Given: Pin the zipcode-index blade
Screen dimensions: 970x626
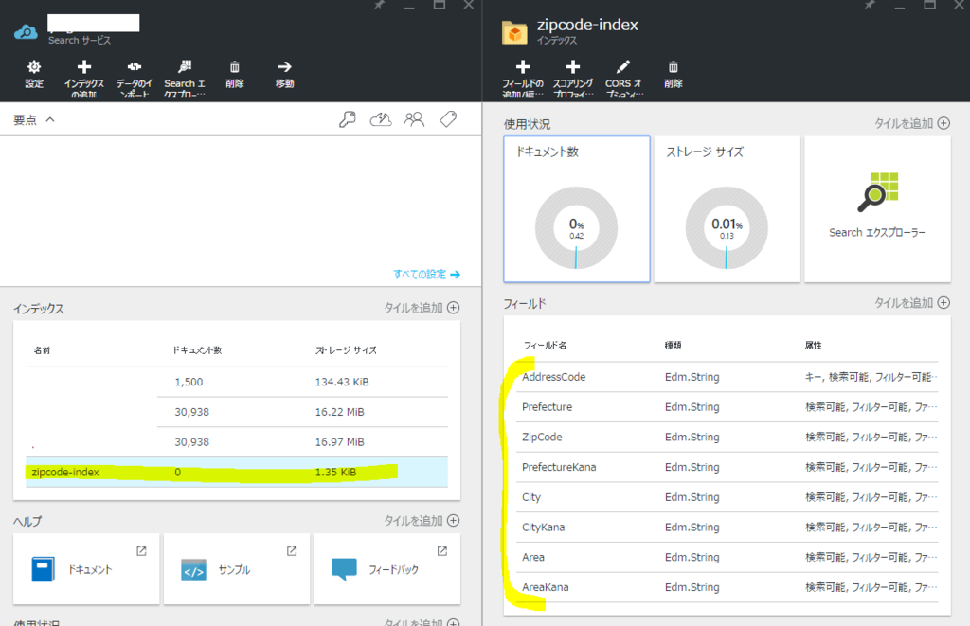Looking at the screenshot, I should coord(870,5).
